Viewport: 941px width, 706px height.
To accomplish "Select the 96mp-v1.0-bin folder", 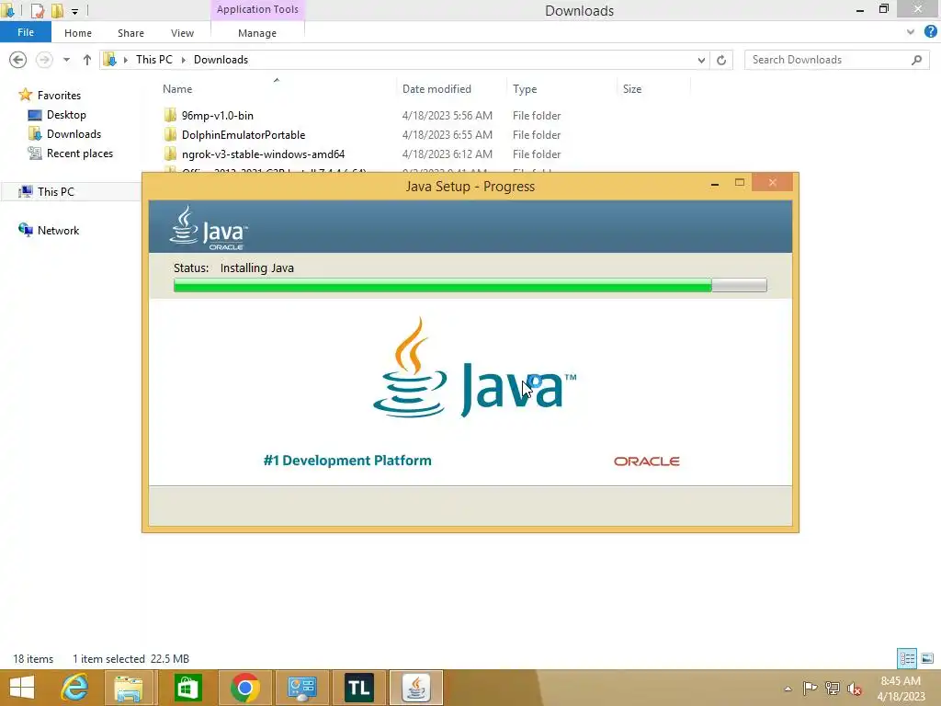I will pyautogui.click(x=217, y=115).
